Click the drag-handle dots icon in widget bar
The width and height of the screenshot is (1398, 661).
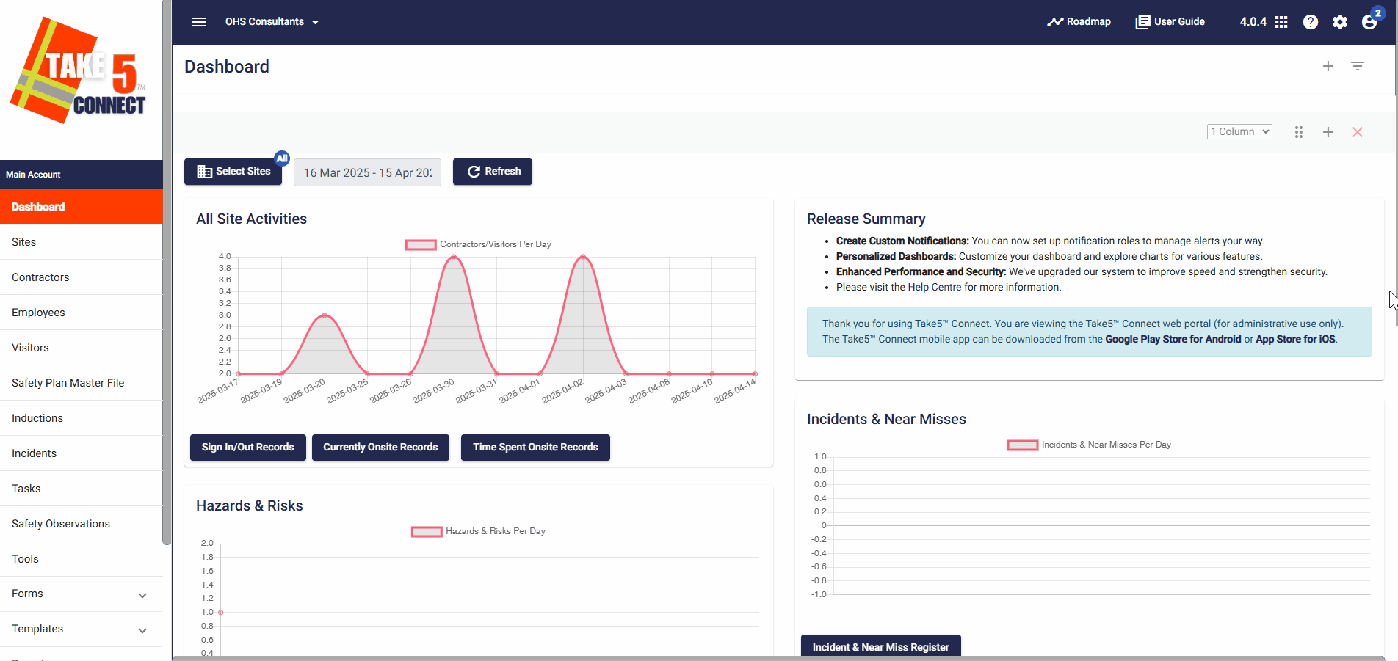[1299, 132]
